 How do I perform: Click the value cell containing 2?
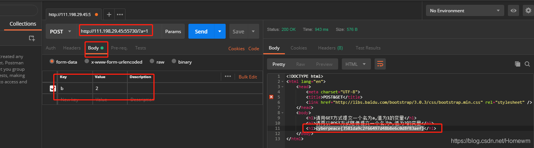(x=110, y=89)
